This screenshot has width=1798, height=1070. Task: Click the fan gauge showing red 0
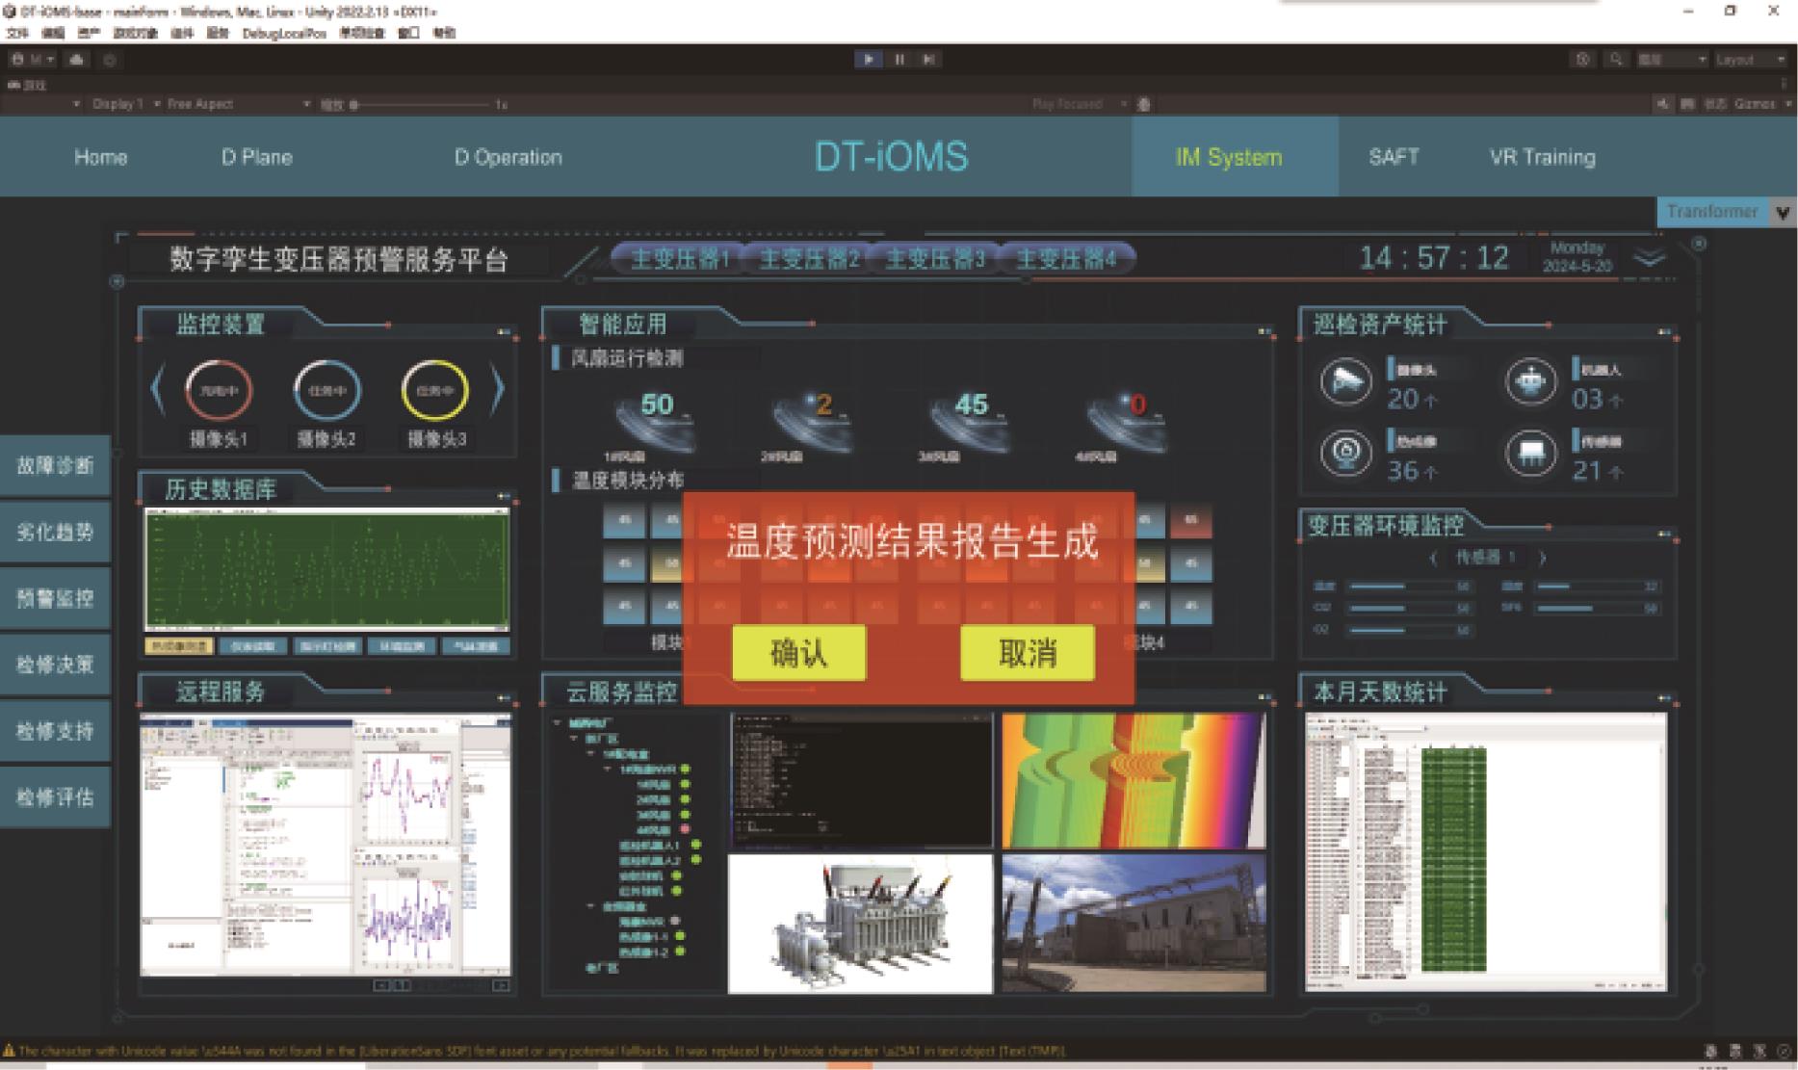(x=1125, y=421)
